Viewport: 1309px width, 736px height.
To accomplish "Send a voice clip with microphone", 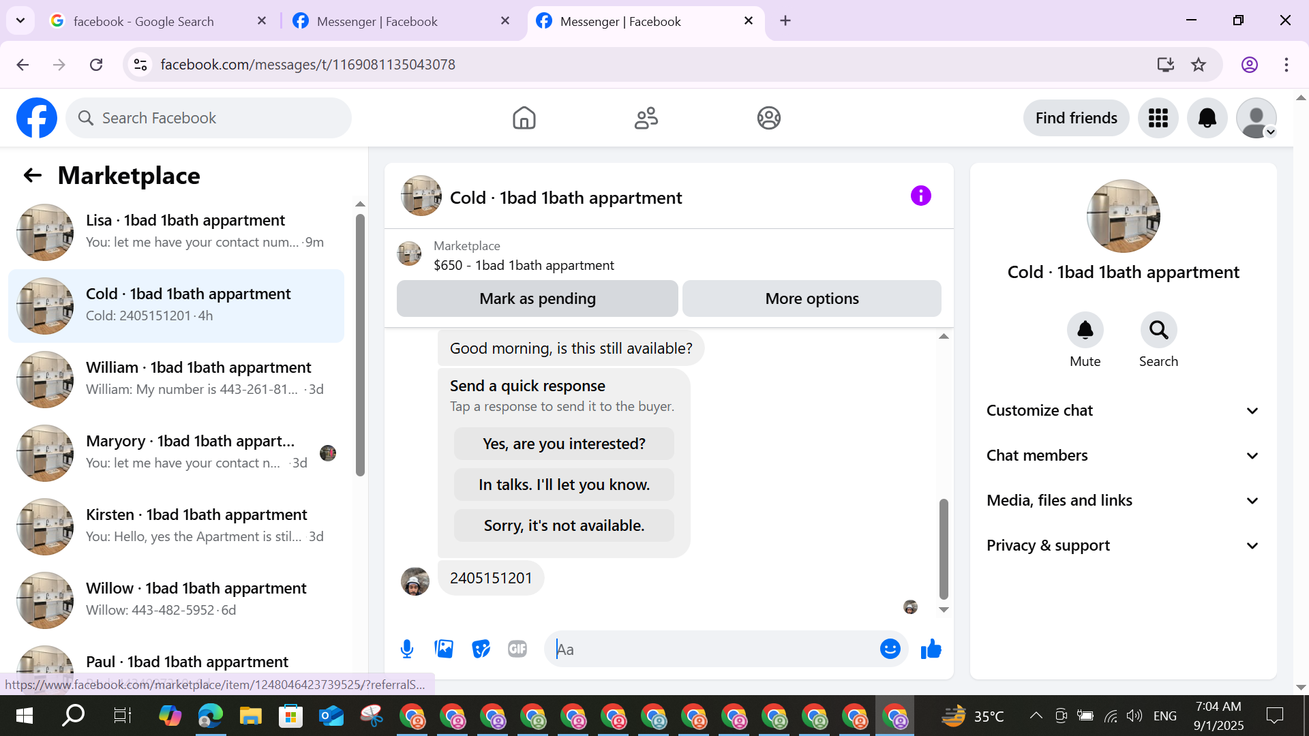I will point(407,649).
